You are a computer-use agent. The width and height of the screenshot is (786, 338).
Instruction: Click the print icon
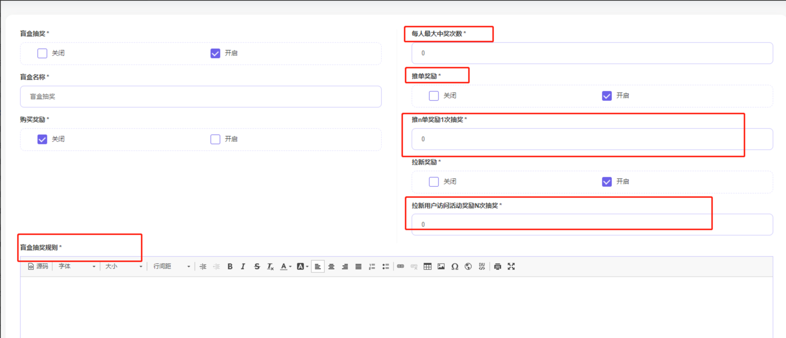click(x=497, y=267)
